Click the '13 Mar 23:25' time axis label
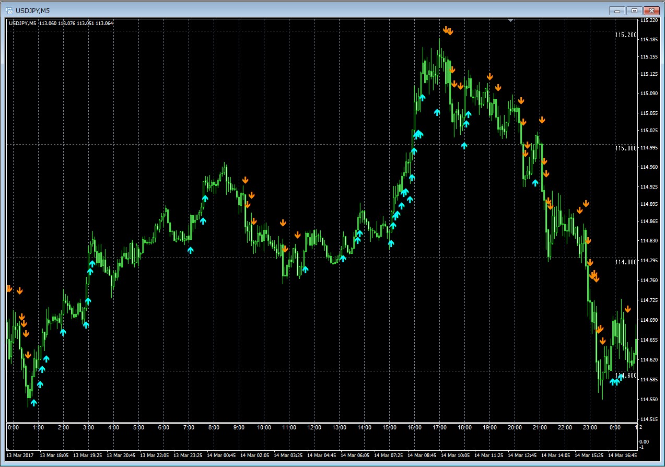 point(188,455)
